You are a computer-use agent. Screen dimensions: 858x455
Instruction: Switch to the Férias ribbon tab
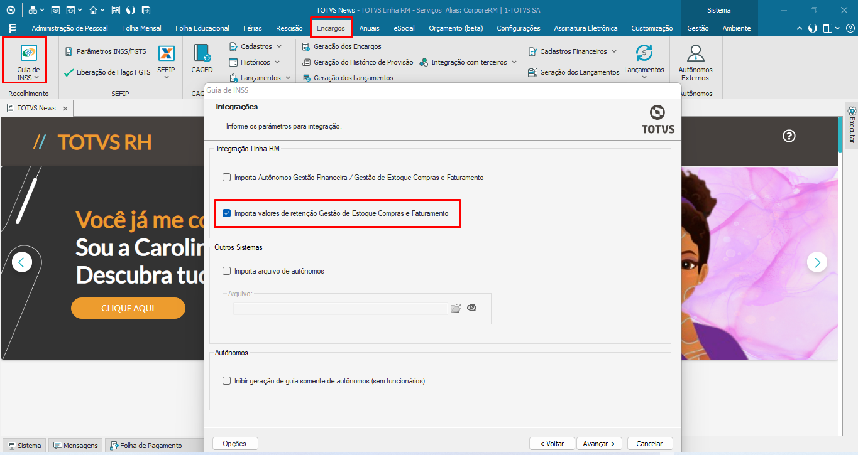coord(251,28)
